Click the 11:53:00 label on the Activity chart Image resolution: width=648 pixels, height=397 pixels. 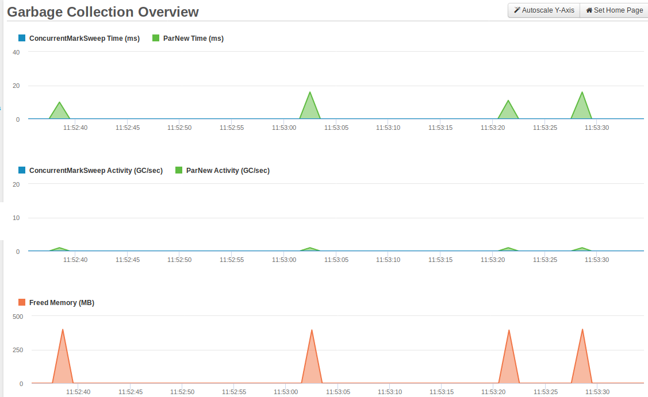coord(284,260)
